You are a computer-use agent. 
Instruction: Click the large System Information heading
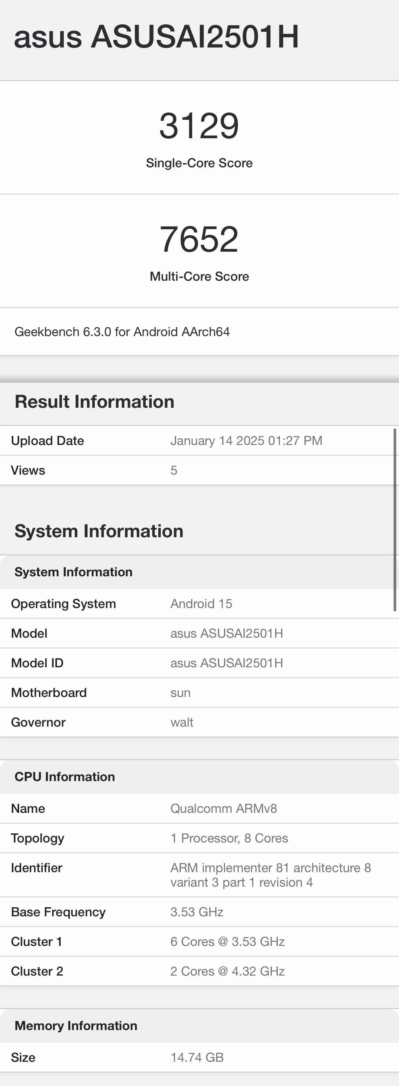point(99,531)
